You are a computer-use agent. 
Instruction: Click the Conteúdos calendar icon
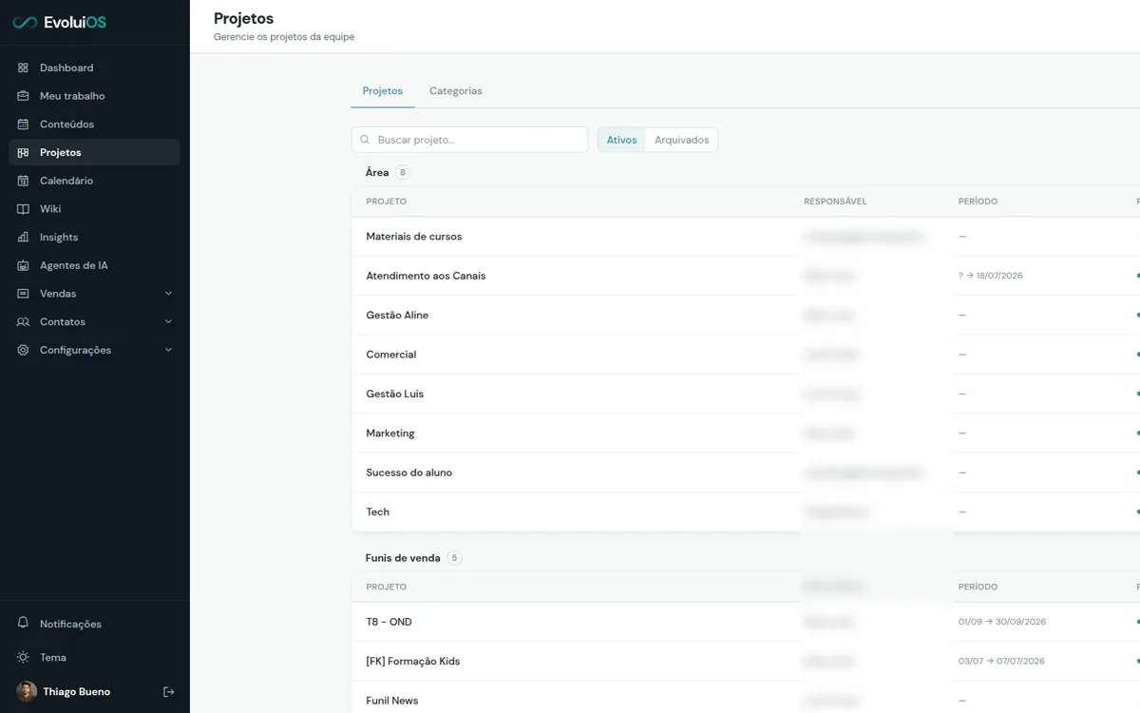[x=23, y=125]
